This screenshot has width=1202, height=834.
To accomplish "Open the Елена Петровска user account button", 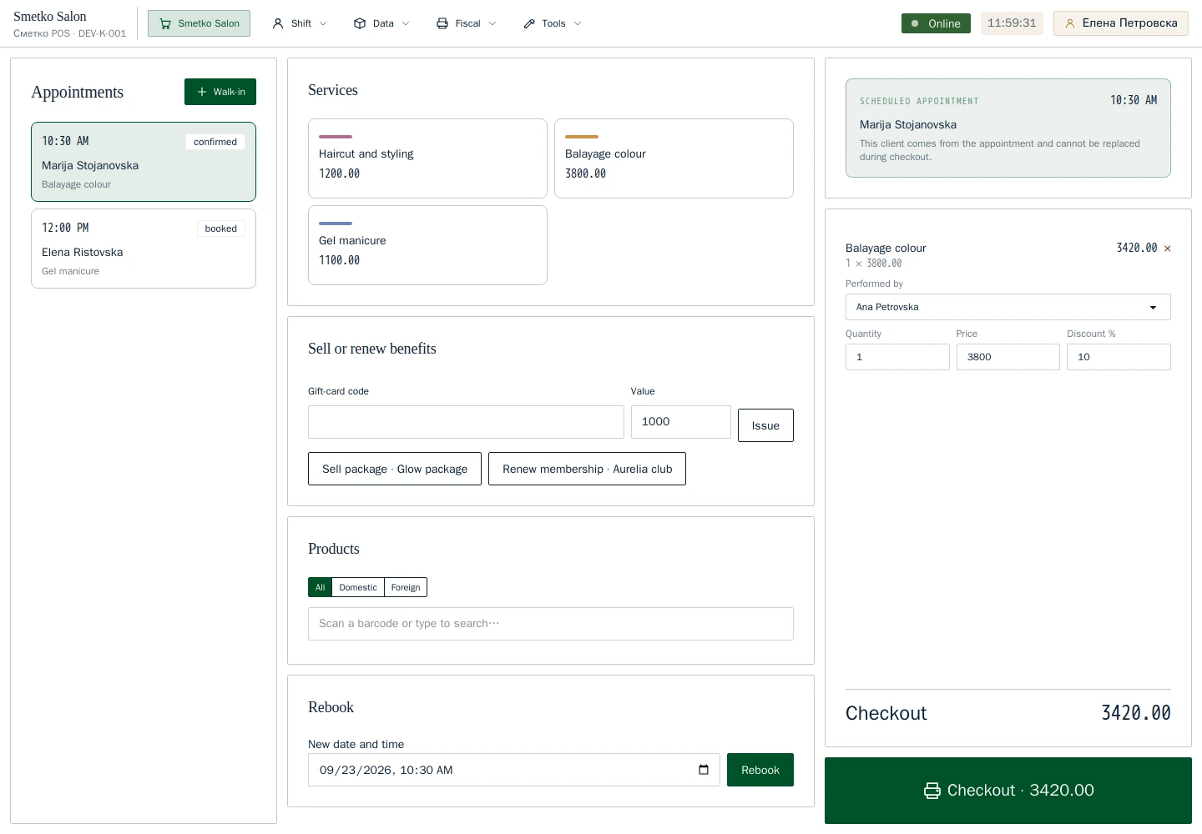I will click(1121, 23).
